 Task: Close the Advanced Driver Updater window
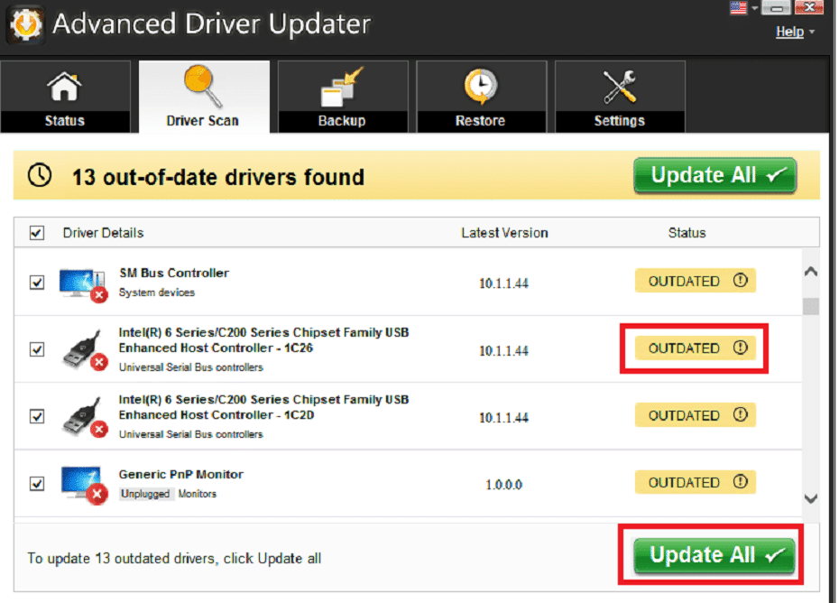[808, 7]
